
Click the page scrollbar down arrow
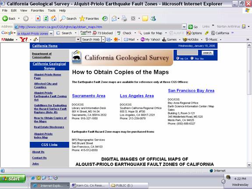click(249, 164)
